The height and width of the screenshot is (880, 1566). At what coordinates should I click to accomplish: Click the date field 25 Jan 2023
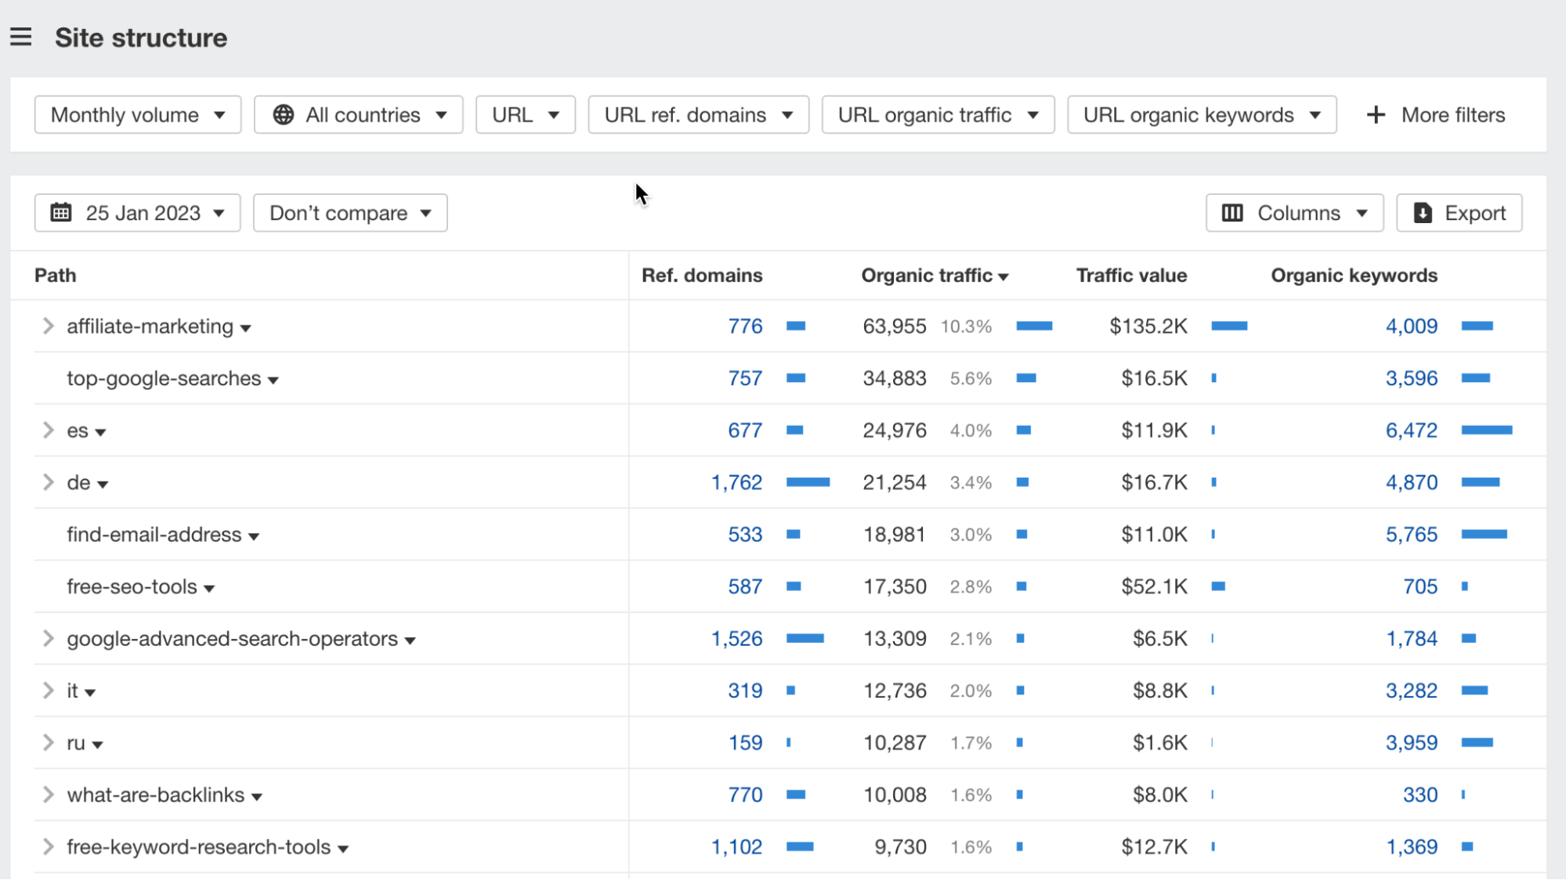click(136, 213)
